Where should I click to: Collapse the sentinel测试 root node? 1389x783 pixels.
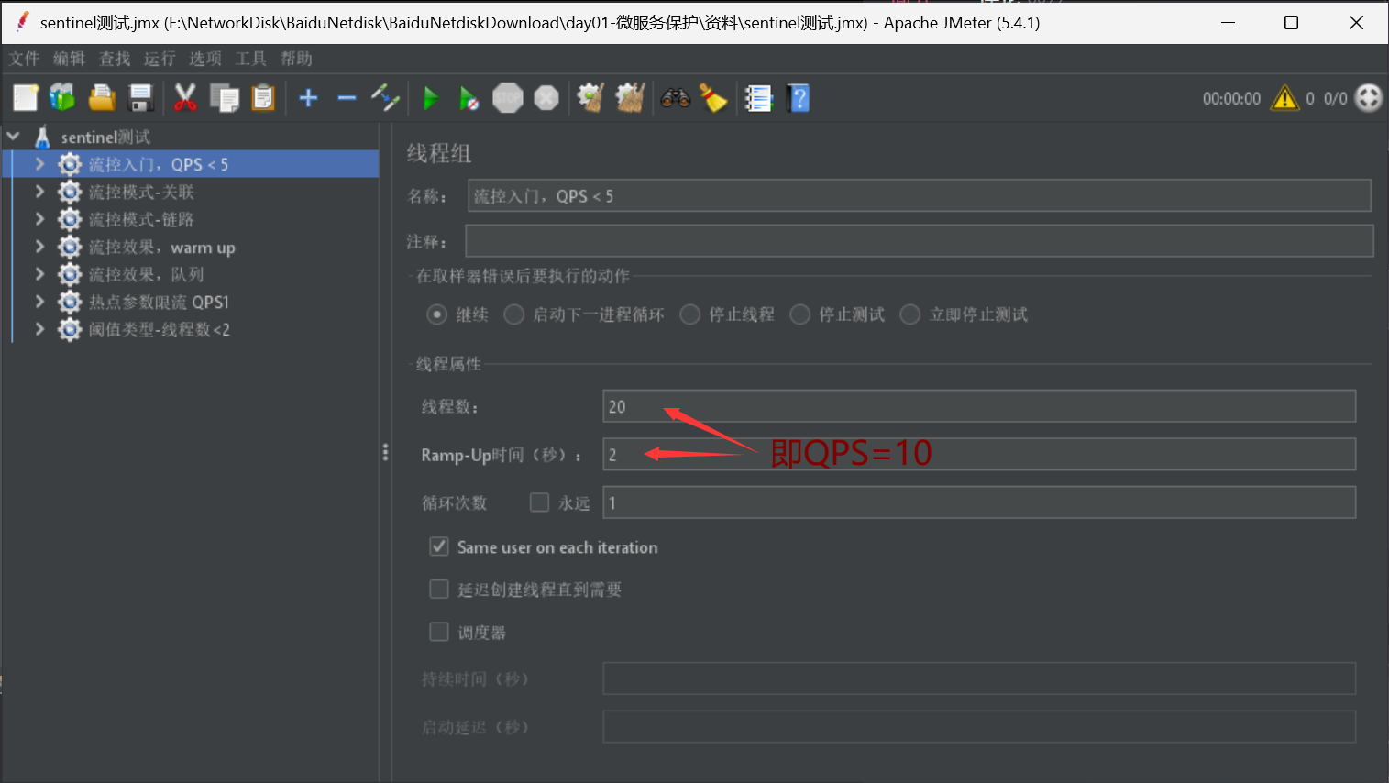coord(13,137)
